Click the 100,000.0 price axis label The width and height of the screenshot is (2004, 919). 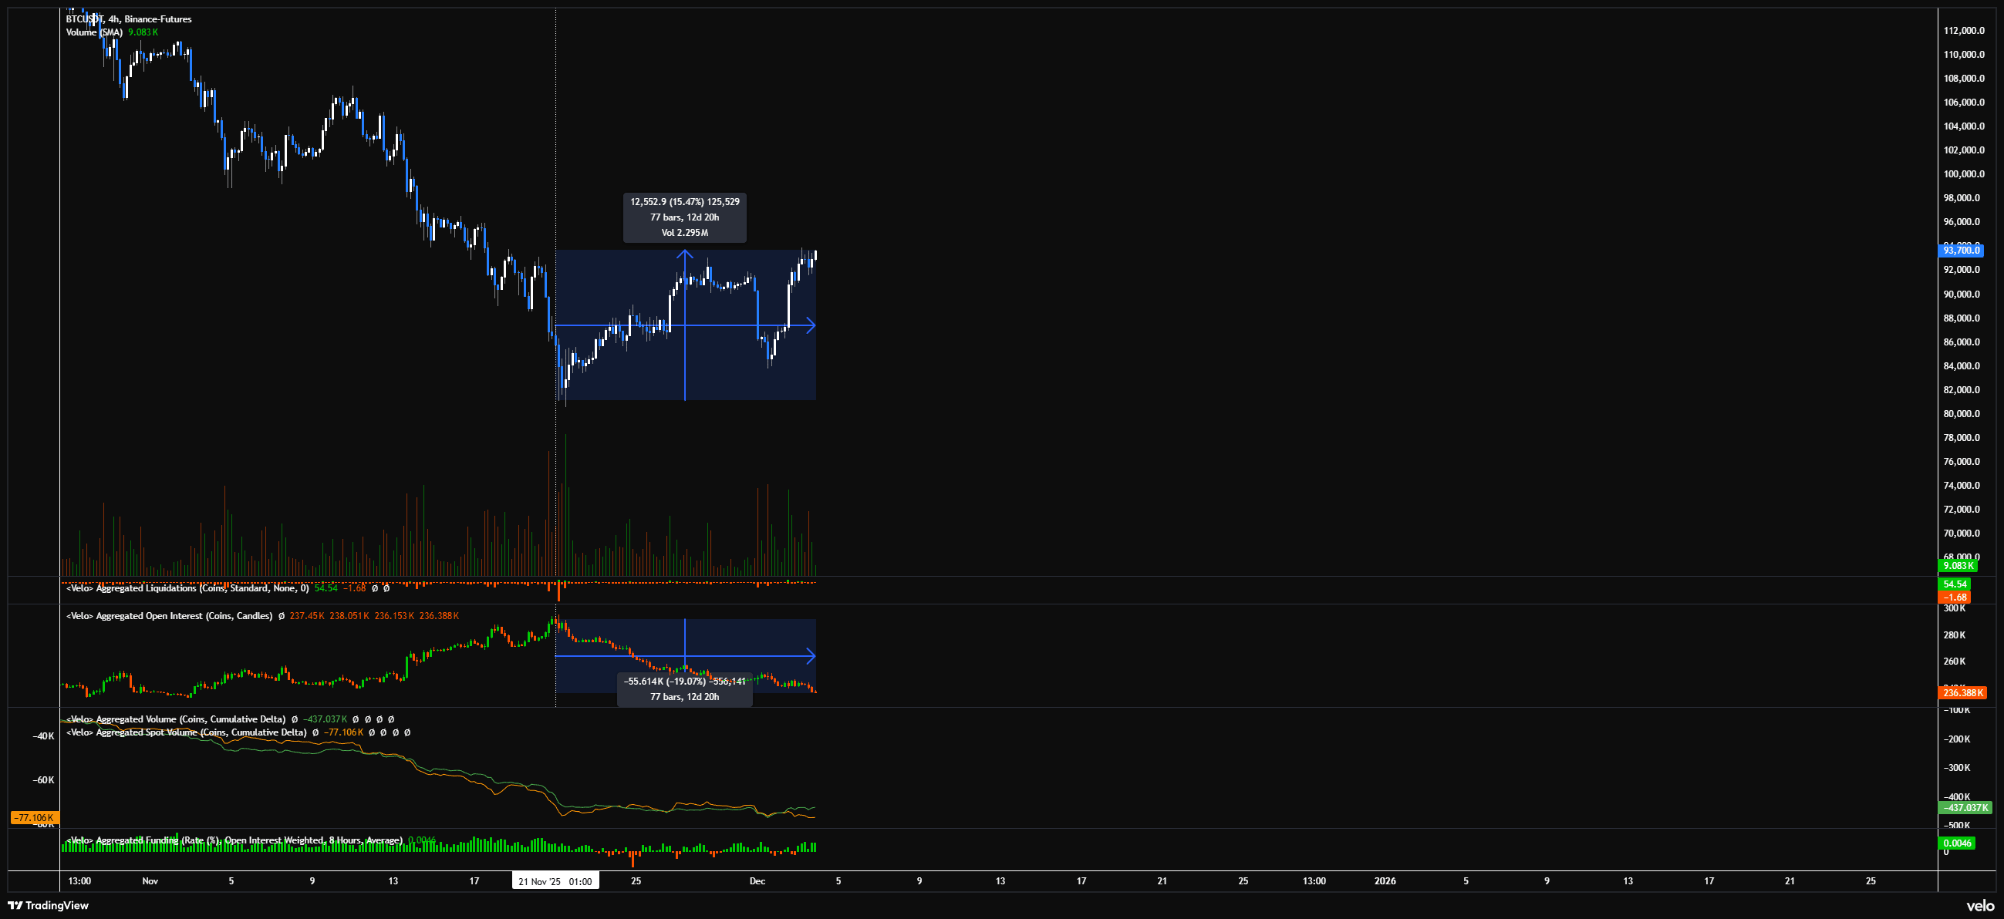[x=1964, y=174]
